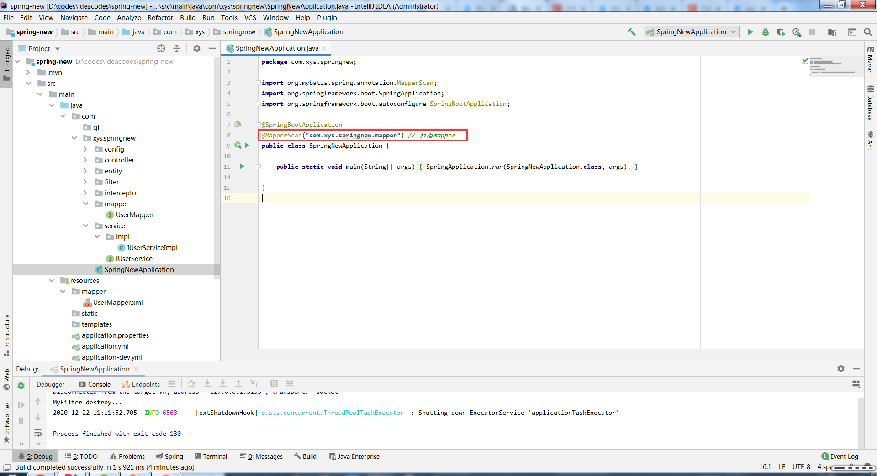Screen dimensions: 877x476
Task: Toggle the Structure tool window
Action: 6,335
